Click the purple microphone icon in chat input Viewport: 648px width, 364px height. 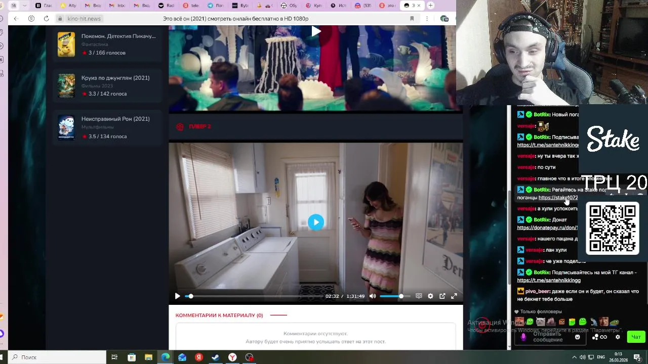click(x=523, y=337)
